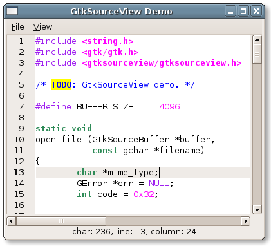Click status bar 'char: 236, line: 13, column: 24'

pos(134,232)
